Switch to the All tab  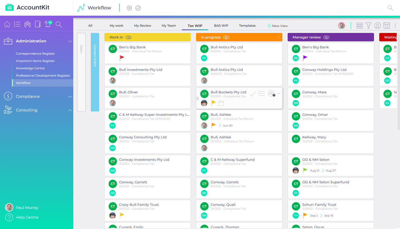(90, 26)
